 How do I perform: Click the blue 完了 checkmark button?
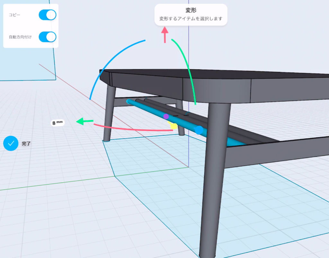pyautogui.click(x=11, y=143)
